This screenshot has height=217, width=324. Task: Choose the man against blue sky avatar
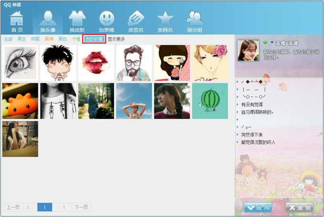pos(134,101)
